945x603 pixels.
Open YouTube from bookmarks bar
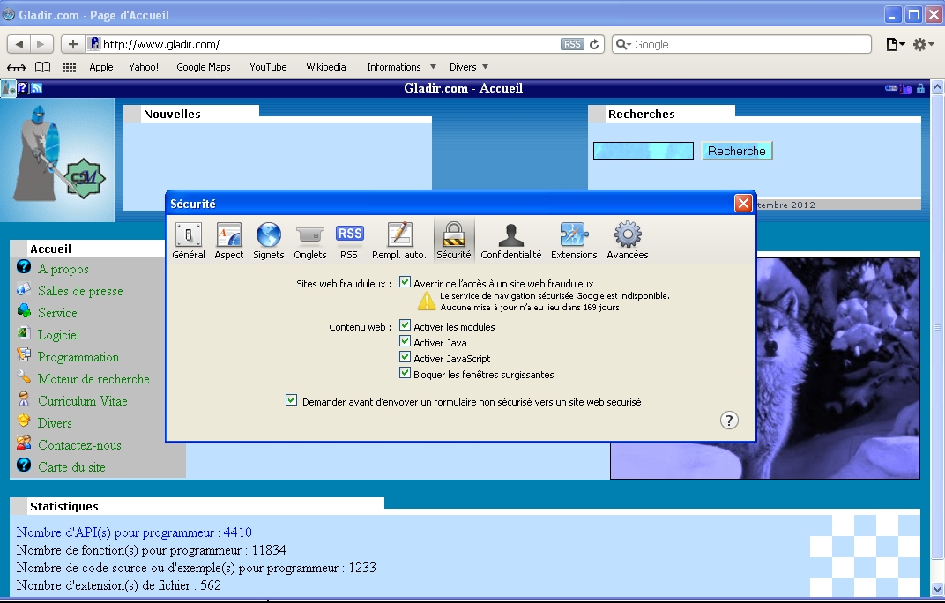(x=268, y=67)
